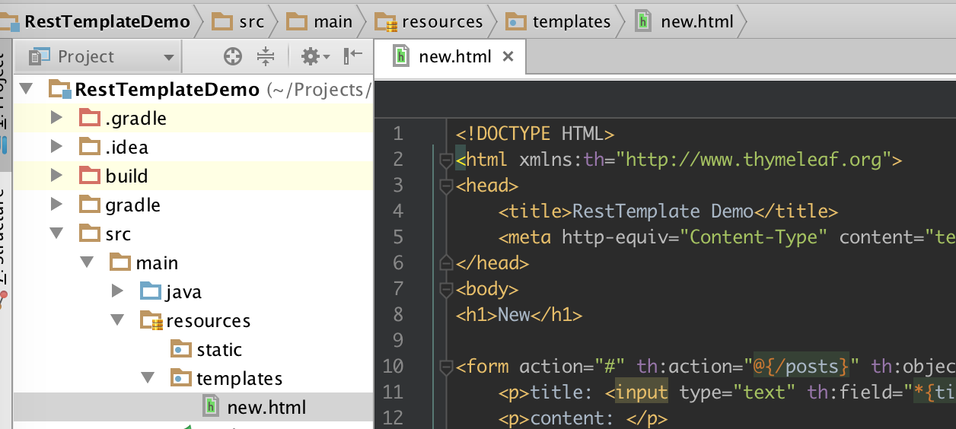This screenshot has height=429, width=956.
Task: Expand the java folder node
Action: 116,291
